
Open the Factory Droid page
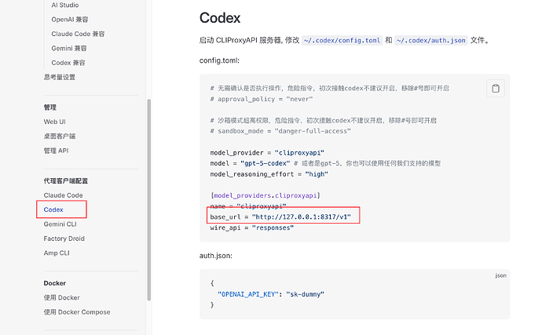[64, 239]
